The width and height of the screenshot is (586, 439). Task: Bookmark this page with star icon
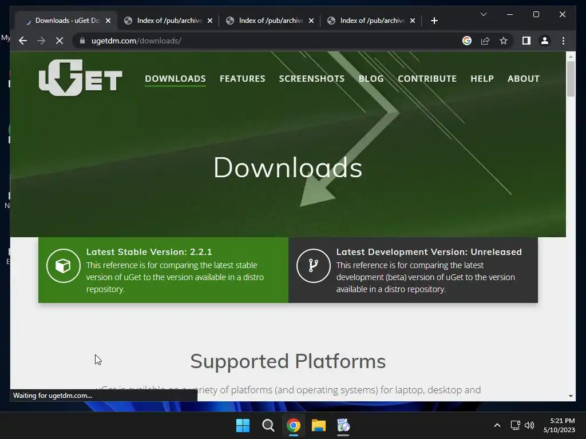[504, 41]
